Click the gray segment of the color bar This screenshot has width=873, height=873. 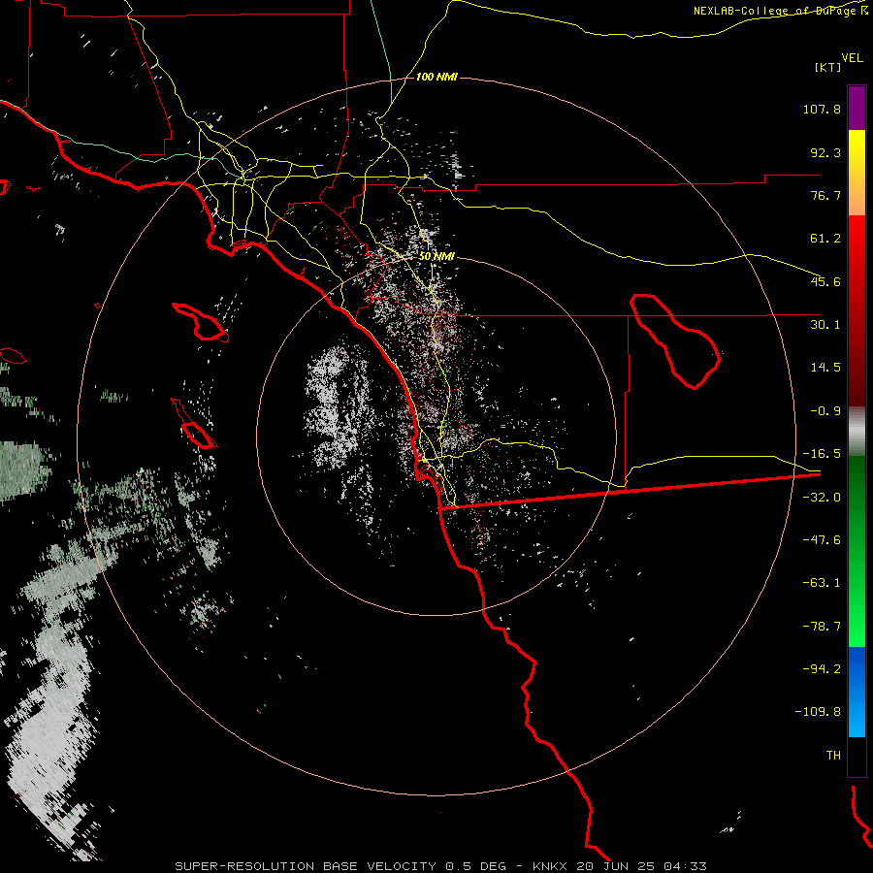857,432
